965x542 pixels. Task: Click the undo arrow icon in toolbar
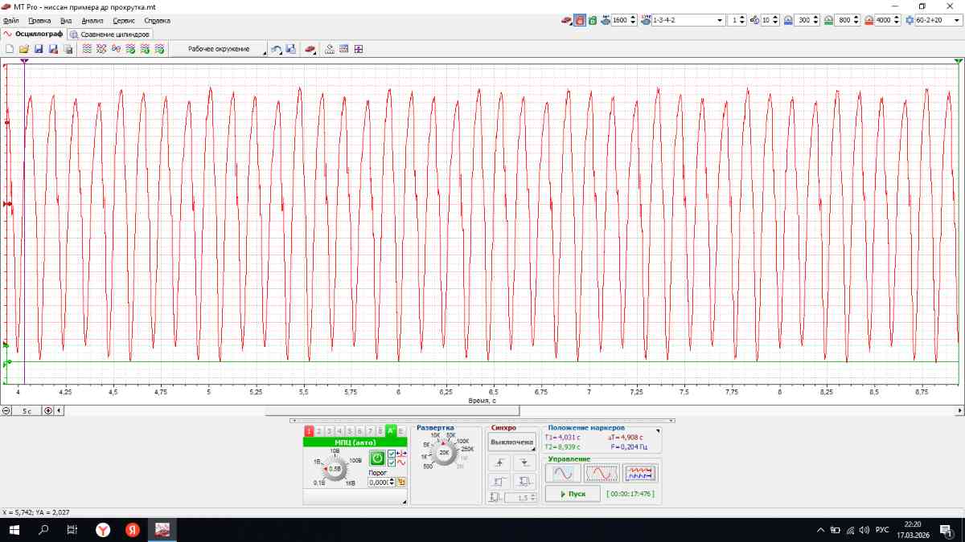[276, 49]
